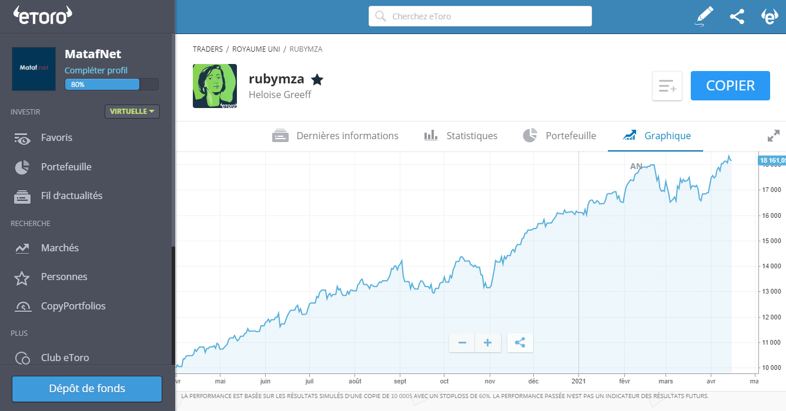Click the Compléter profil link

coord(96,70)
